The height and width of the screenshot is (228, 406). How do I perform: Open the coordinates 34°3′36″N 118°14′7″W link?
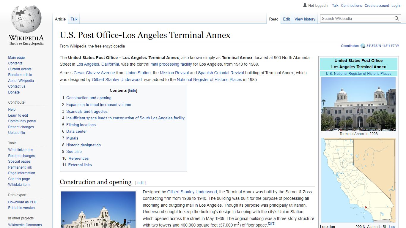(383, 46)
